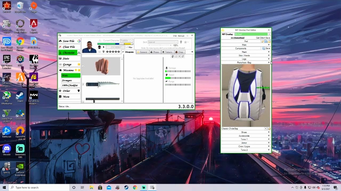
Task: Open Epic Games Launcher shortcut
Action: point(7,62)
